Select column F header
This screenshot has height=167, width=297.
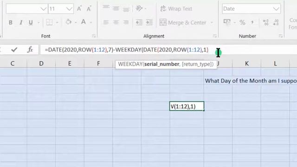tap(98, 64)
